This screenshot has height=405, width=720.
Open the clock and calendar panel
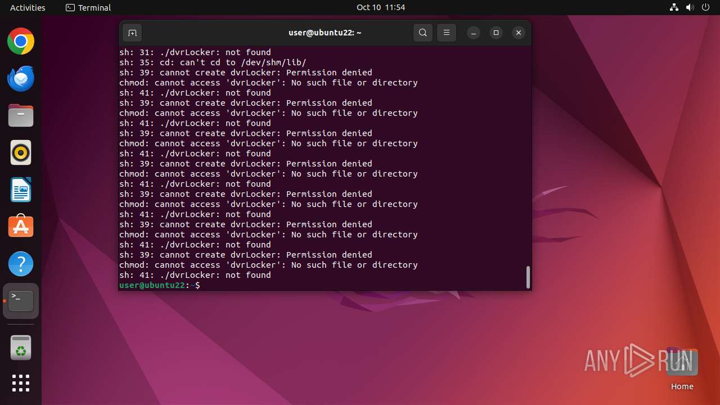381,7
